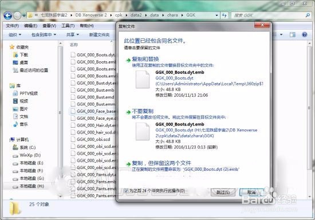Open the 工具(T) menu
The width and height of the screenshot is (315, 220).
(68, 26)
